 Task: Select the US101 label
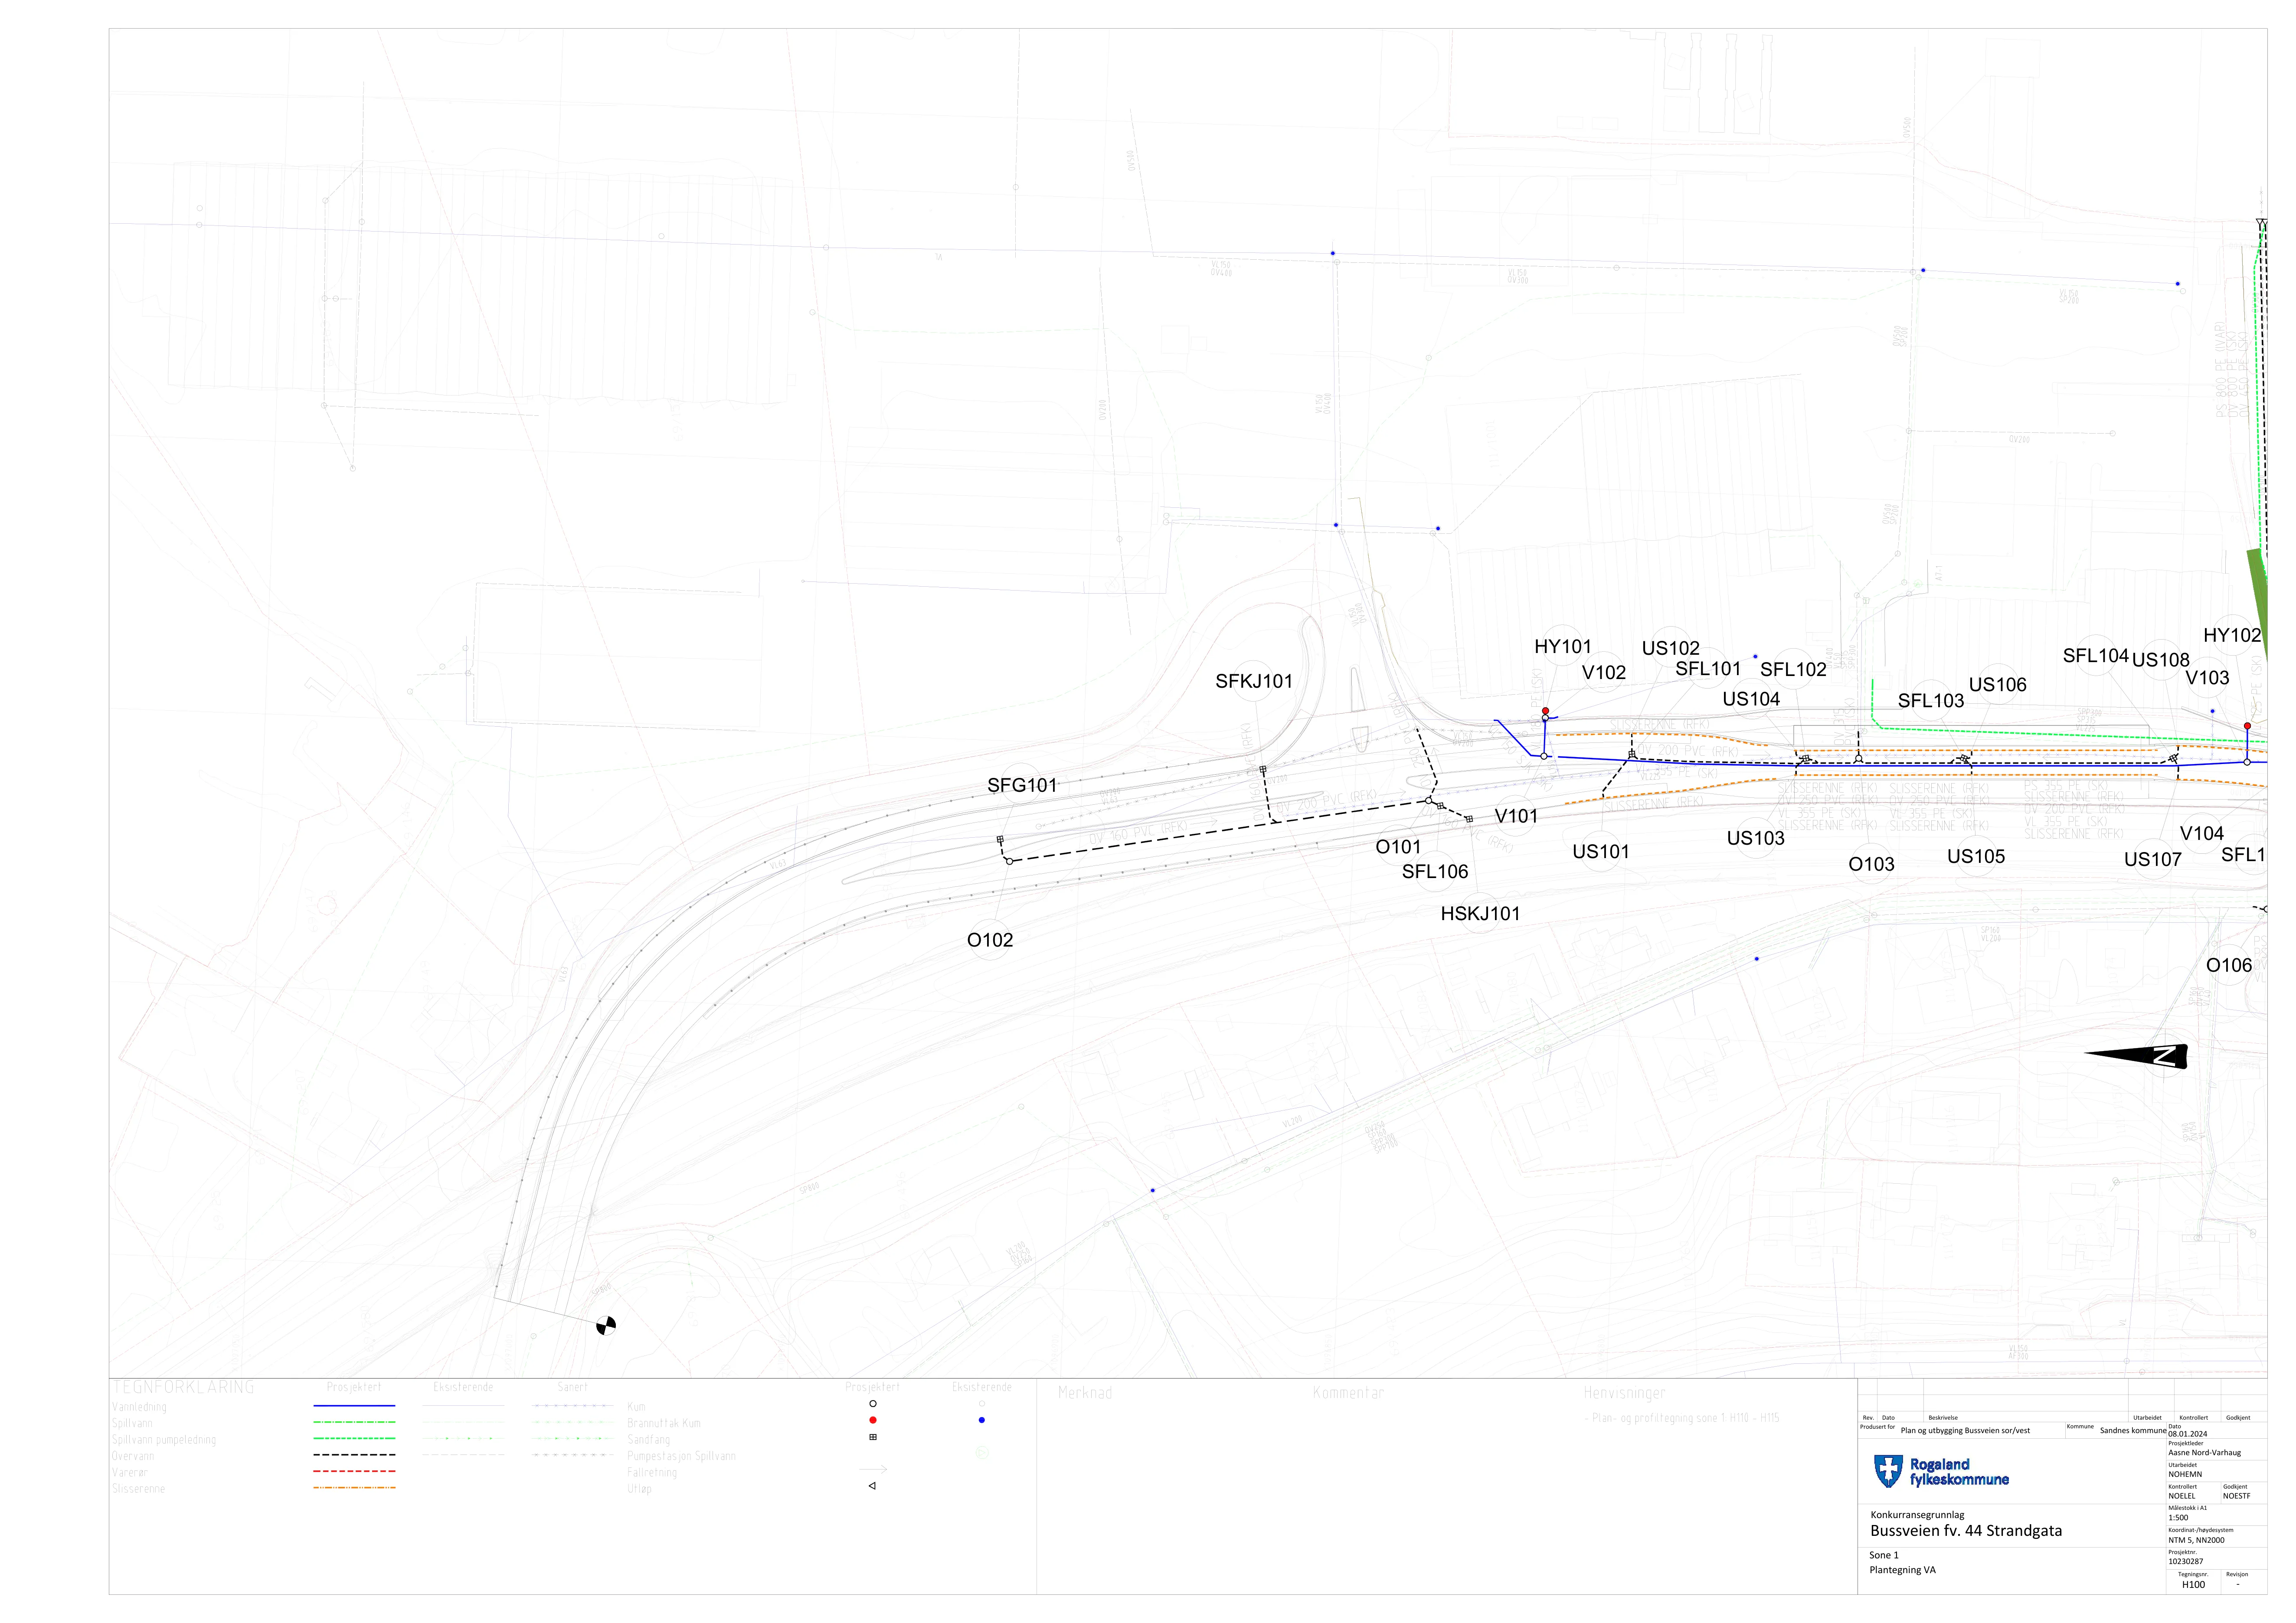coord(1601,852)
